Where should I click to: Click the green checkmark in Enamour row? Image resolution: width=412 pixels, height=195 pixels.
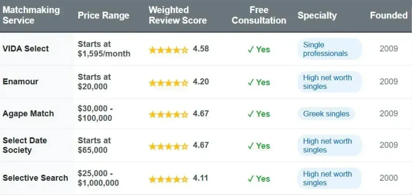click(251, 82)
